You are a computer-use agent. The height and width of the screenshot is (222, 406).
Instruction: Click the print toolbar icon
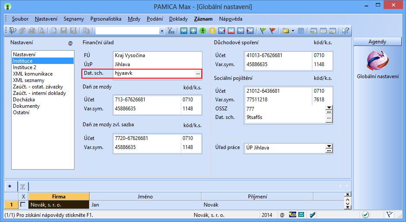pos(32,31)
